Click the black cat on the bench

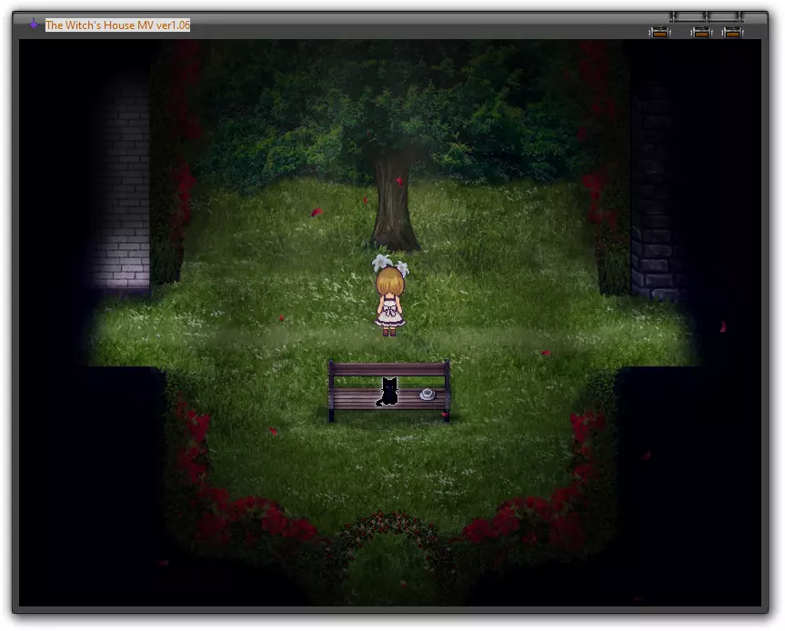pyautogui.click(x=388, y=392)
